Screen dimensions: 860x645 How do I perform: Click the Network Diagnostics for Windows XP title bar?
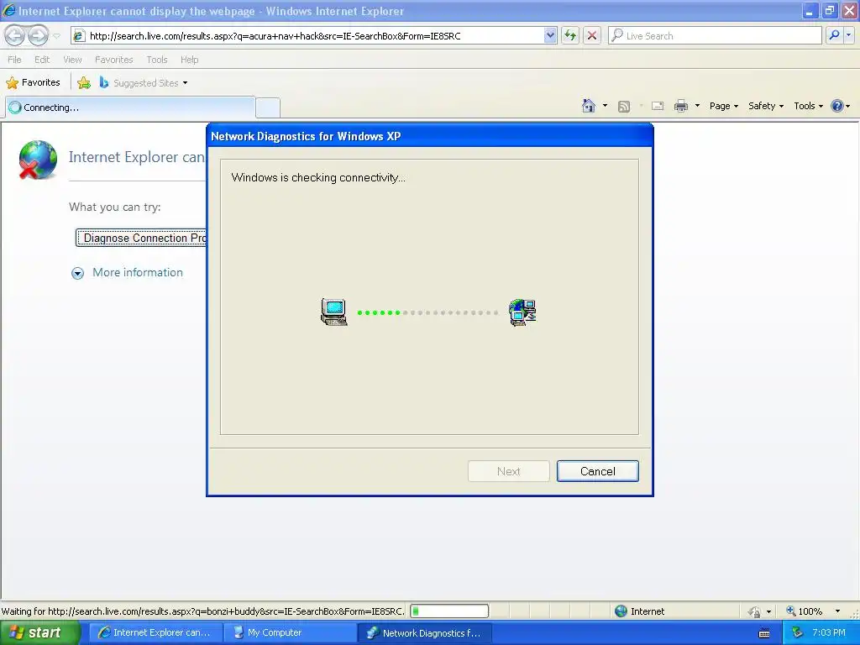tap(429, 136)
